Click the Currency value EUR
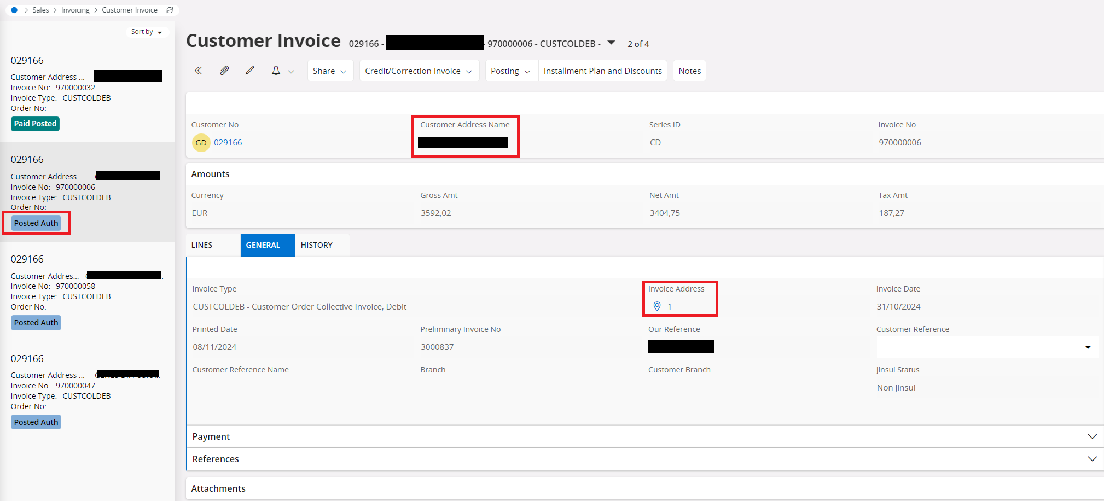Viewport: 1104px width, 501px height. (200, 213)
